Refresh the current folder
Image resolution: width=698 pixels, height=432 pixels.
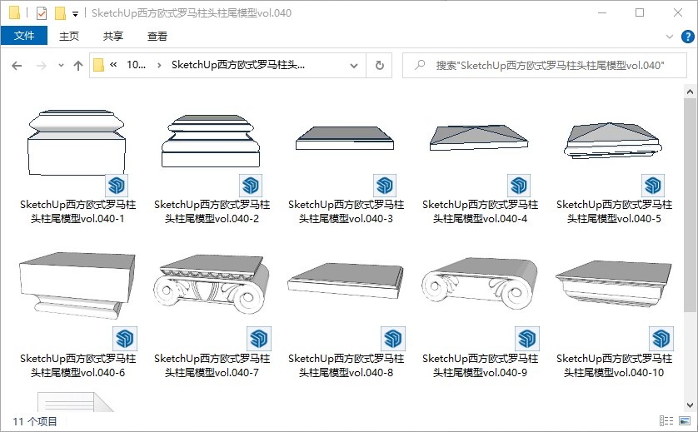pyautogui.click(x=379, y=66)
